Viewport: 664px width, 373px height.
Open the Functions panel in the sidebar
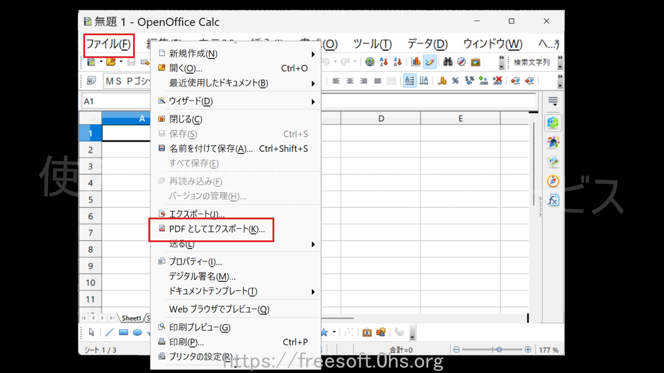(x=552, y=200)
